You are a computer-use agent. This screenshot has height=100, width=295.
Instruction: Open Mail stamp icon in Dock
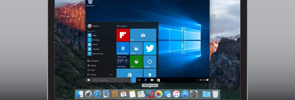point(106,94)
